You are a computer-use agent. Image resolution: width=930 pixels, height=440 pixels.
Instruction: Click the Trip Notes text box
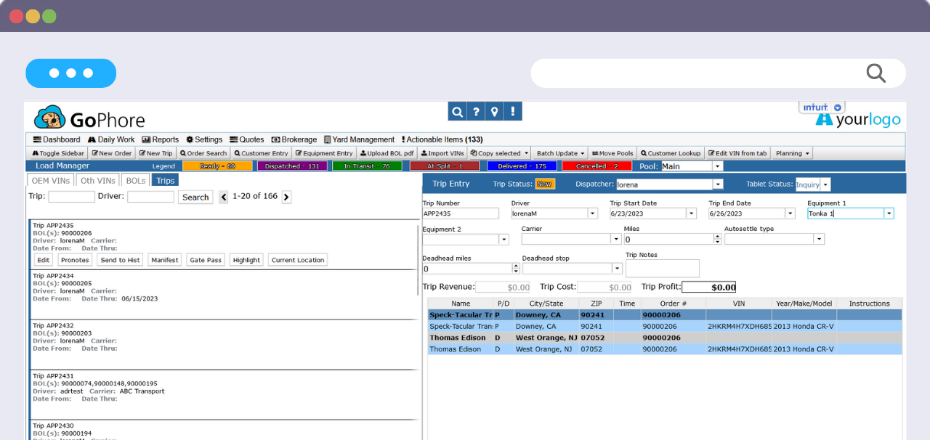coord(663,269)
